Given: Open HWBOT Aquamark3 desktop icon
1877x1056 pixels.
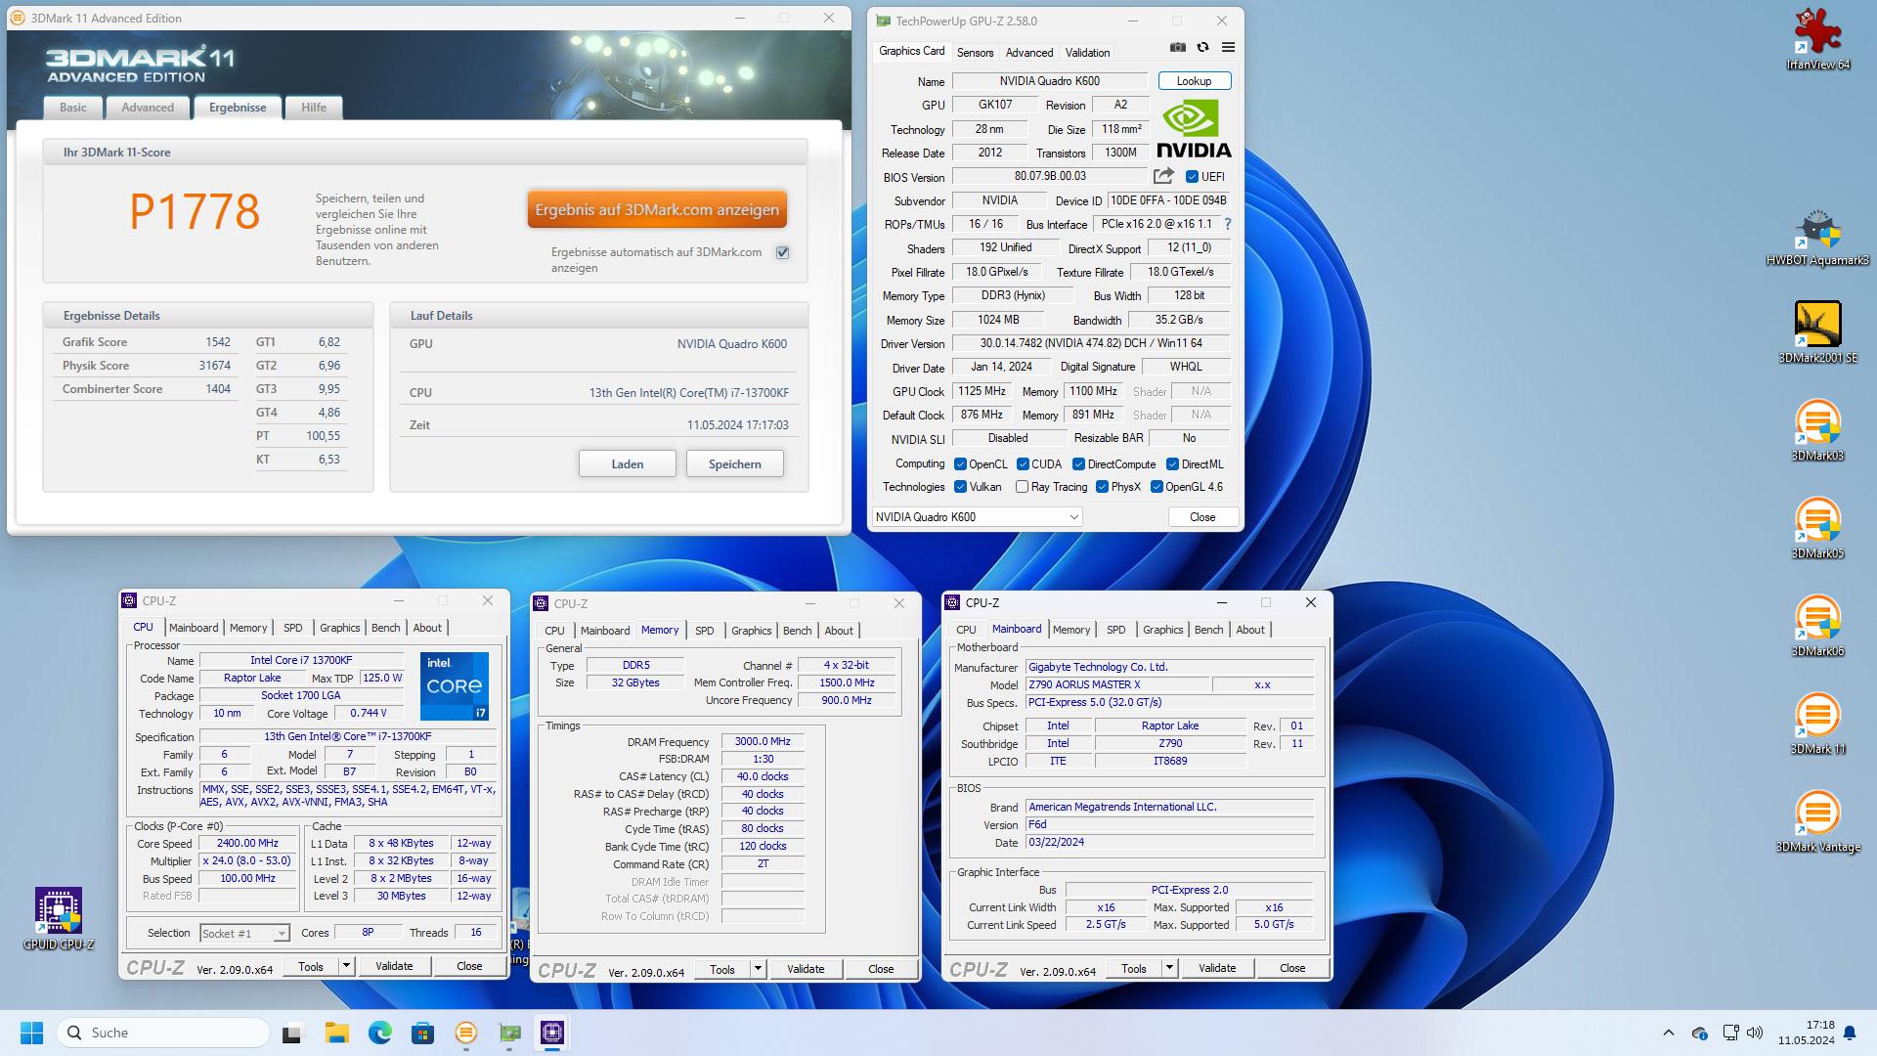Looking at the screenshot, I should point(1817,238).
